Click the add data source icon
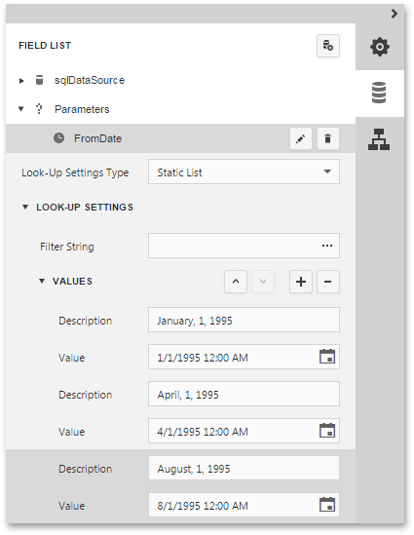Screen dimensions: 414x535 point(327,46)
